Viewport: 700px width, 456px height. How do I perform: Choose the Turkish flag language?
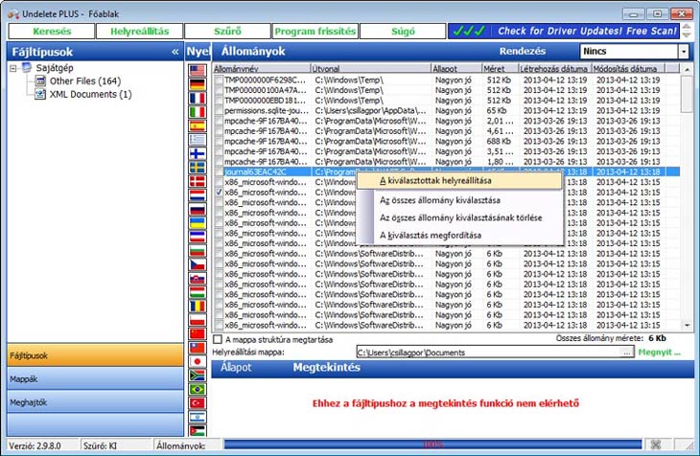(x=198, y=403)
